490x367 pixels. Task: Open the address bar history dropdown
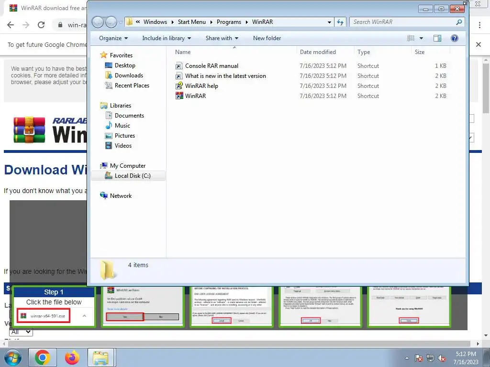tap(329, 22)
